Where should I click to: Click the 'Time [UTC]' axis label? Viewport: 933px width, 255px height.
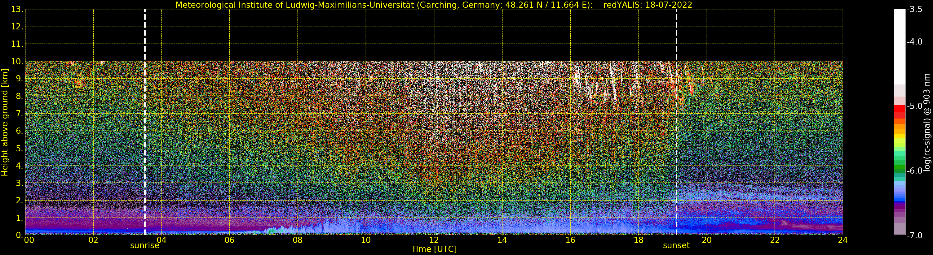tap(434, 249)
